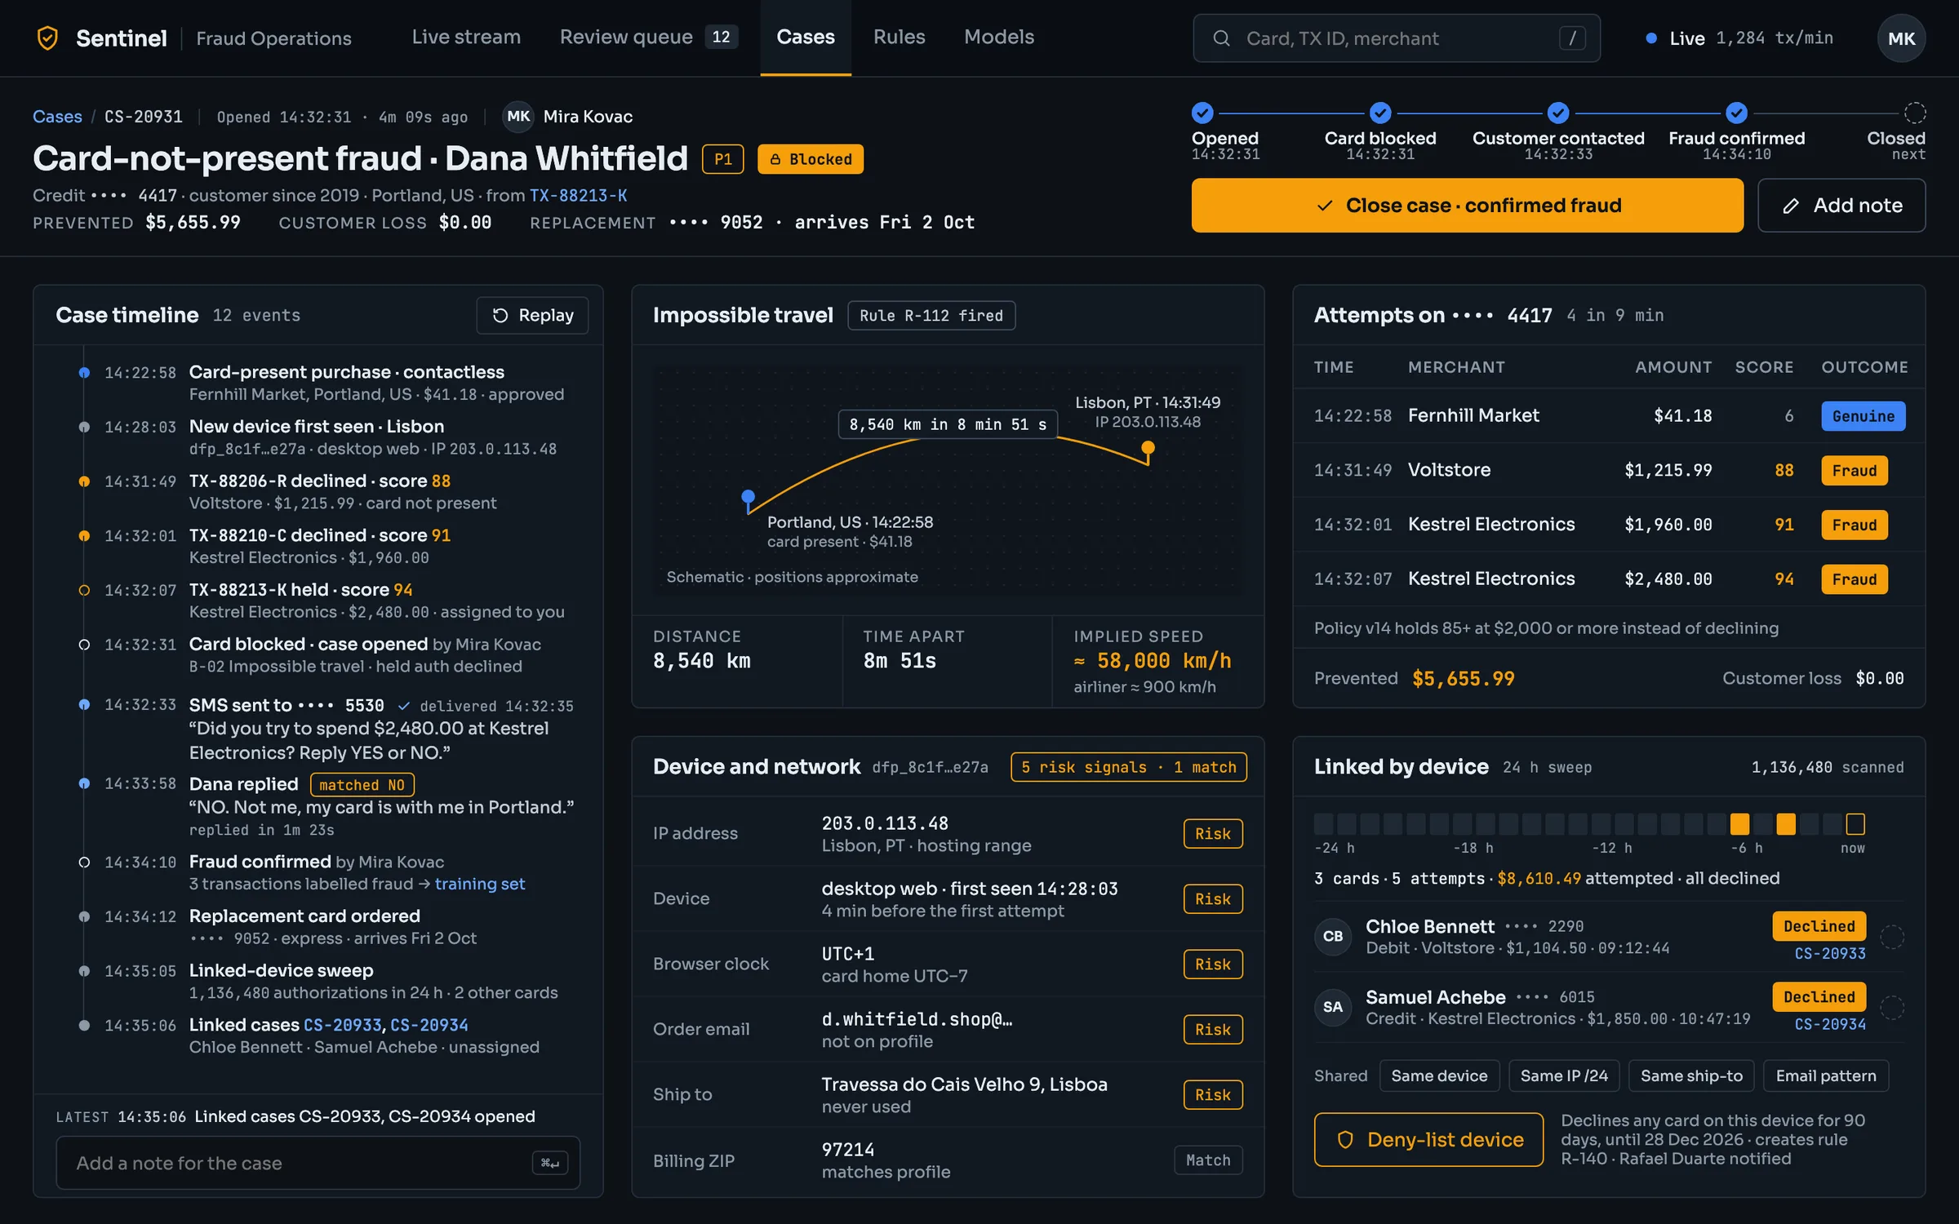1959x1224 pixels.
Task: Switch to the Models tab
Action: coord(998,38)
